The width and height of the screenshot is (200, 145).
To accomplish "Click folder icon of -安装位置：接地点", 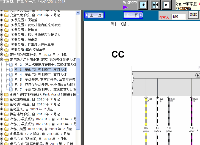I will pyautogui.click(x=6, y=30).
